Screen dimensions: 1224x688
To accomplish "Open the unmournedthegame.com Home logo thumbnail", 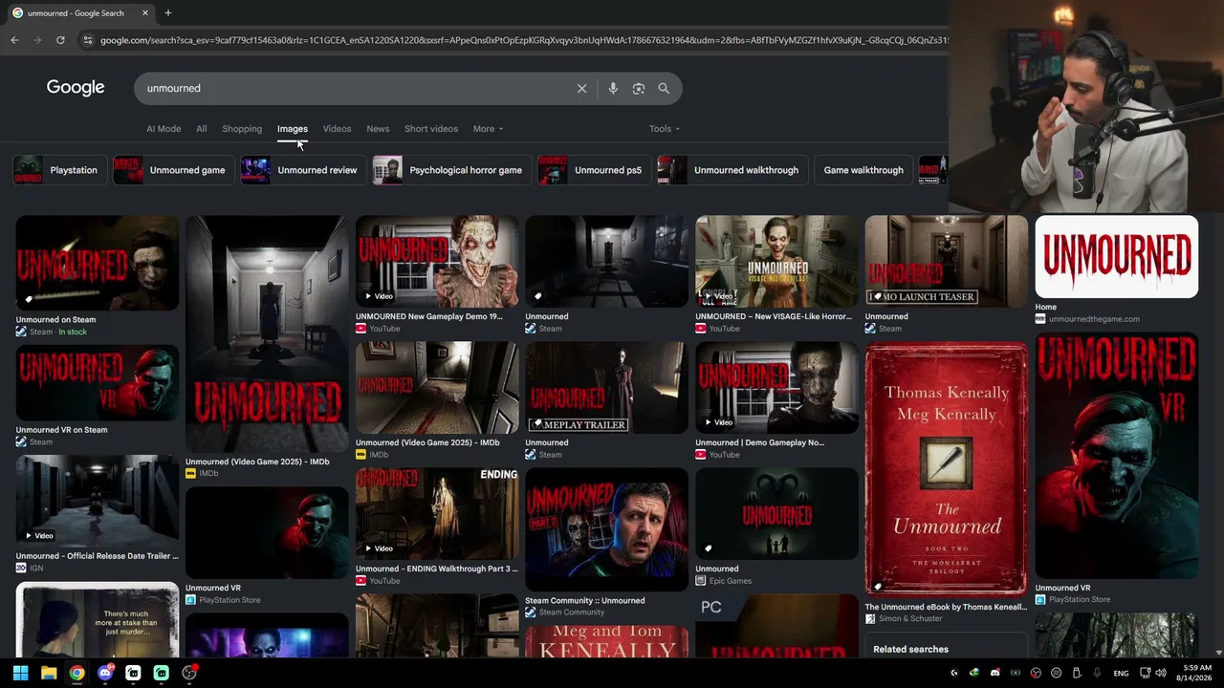I will (1116, 257).
